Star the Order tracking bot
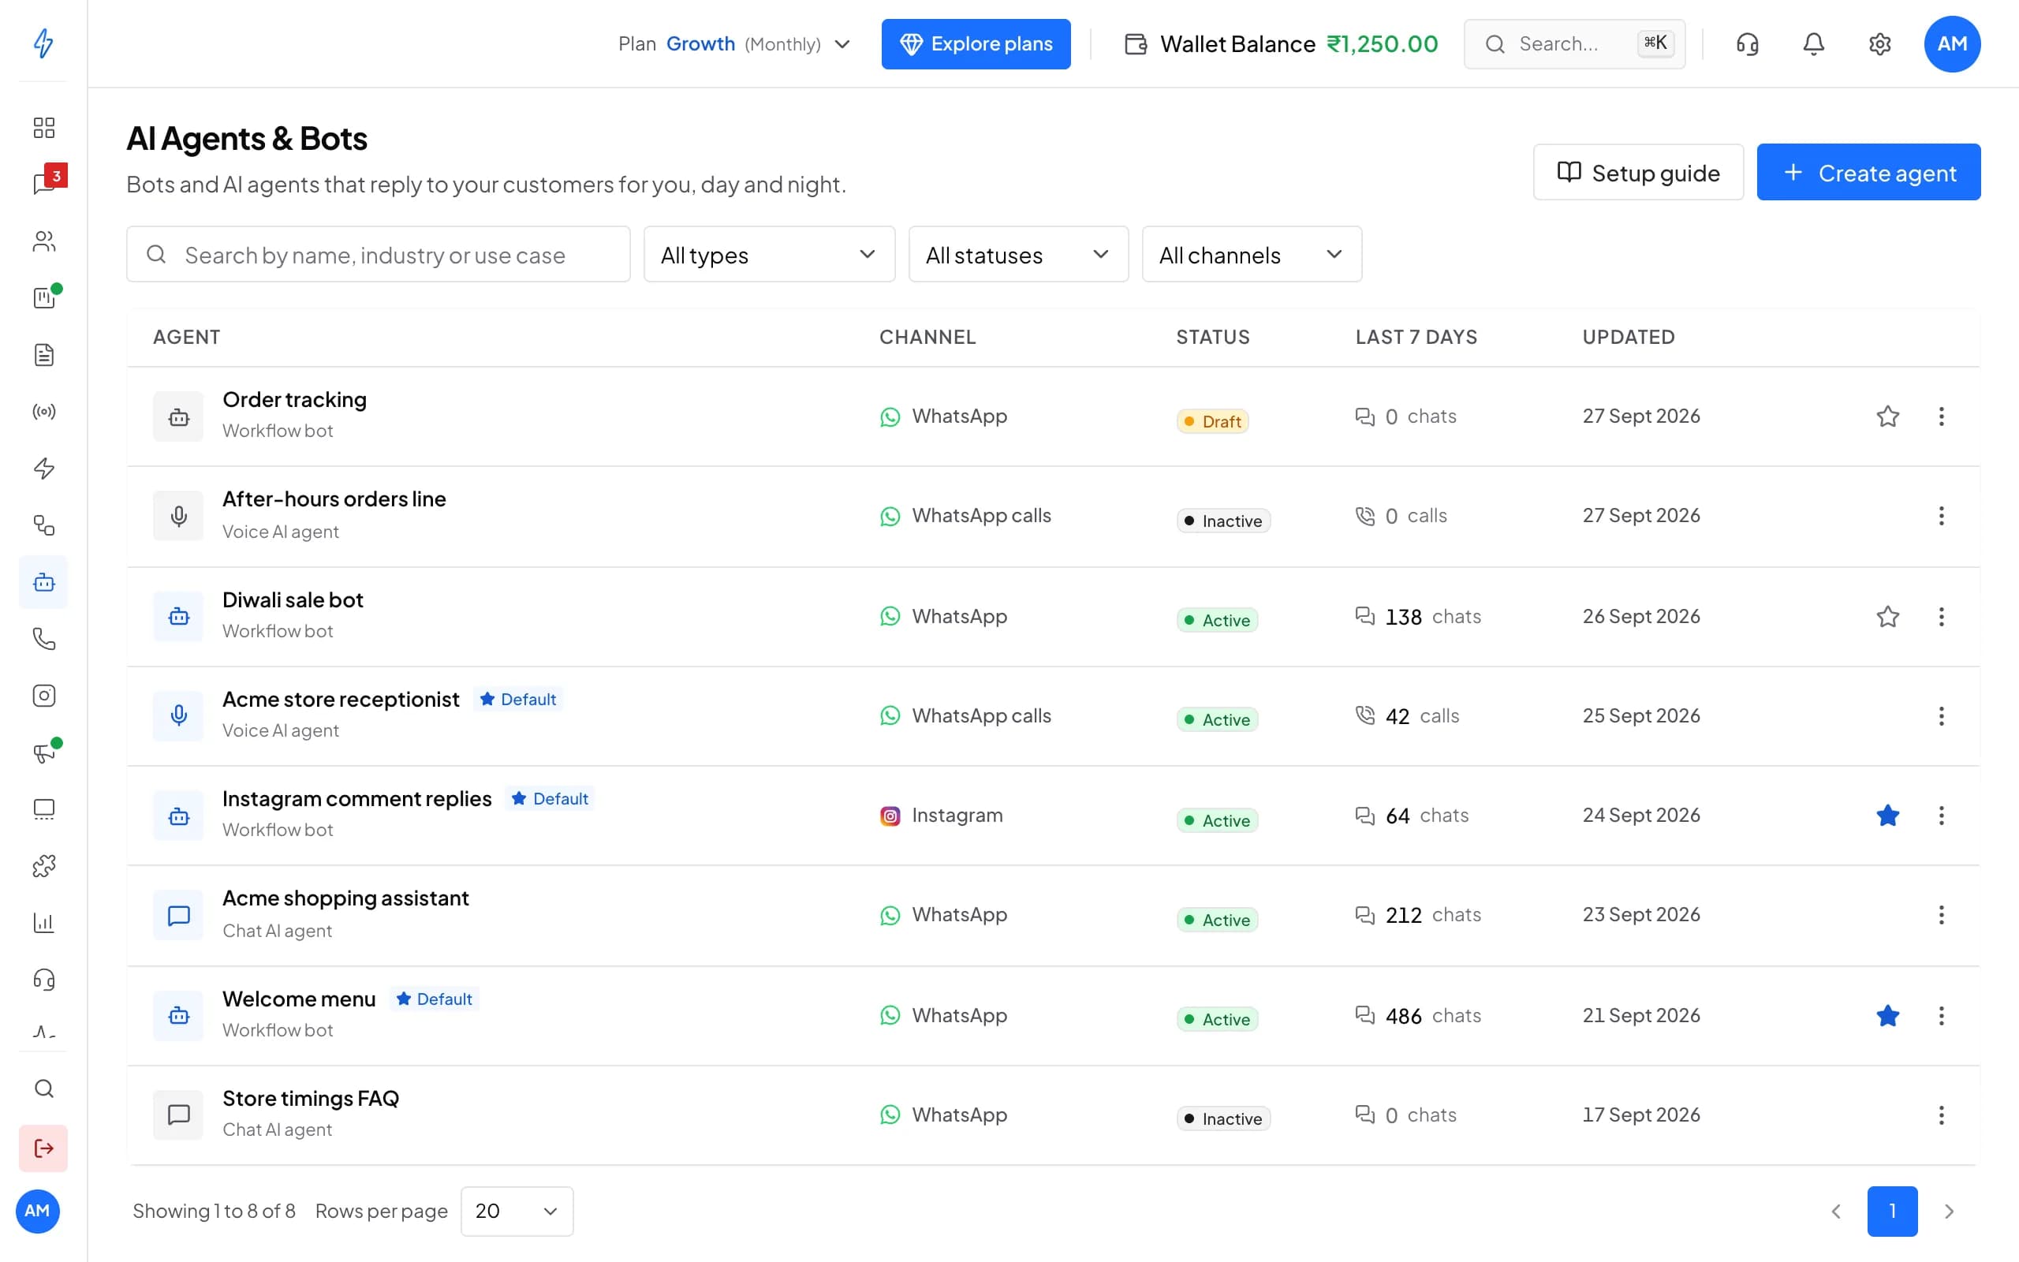 [1888, 416]
